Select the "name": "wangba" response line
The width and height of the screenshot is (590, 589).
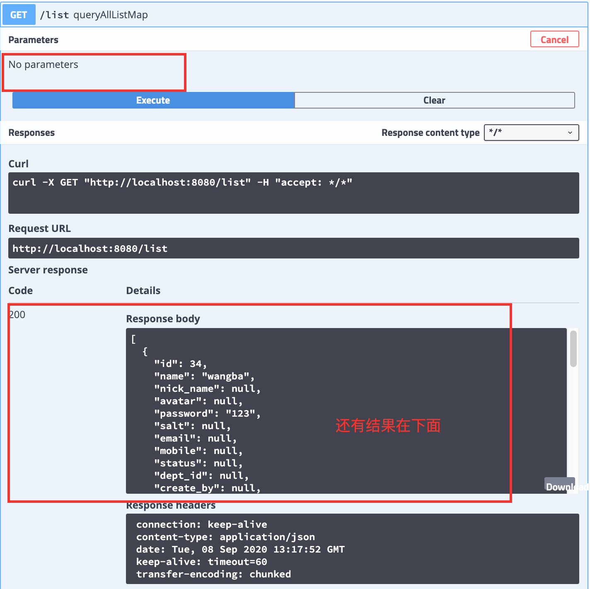coord(204,376)
